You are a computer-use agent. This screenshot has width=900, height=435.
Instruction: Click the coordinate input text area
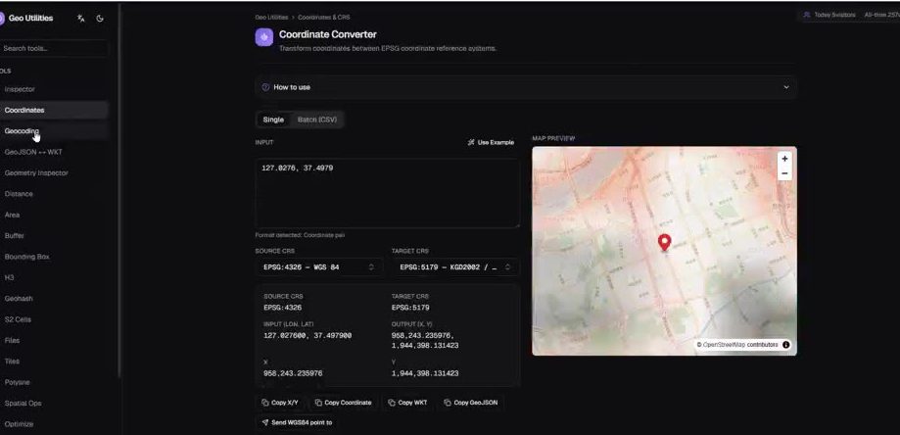pos(388,193)
